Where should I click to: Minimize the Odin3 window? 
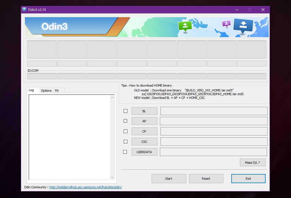point(237,10)
